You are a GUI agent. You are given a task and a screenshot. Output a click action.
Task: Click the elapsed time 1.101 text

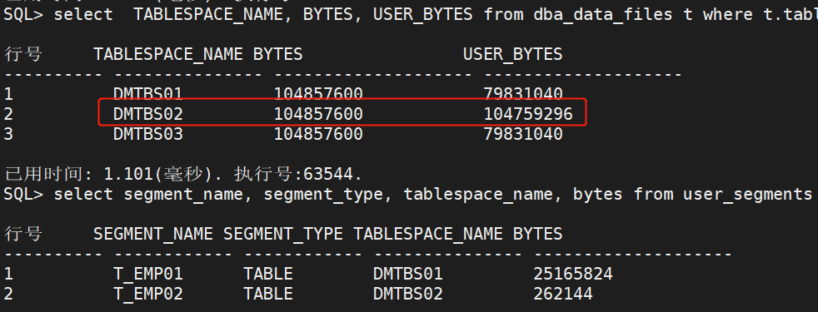coord(129,174)
